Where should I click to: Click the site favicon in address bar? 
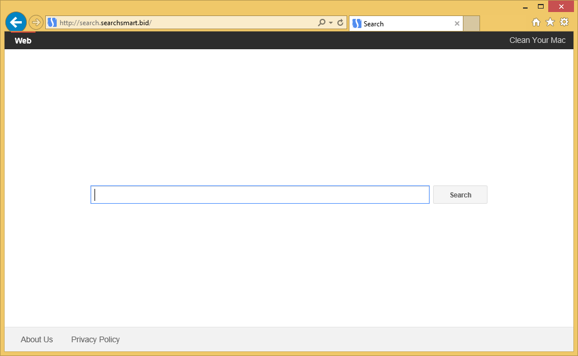click(x=52, y=23)
